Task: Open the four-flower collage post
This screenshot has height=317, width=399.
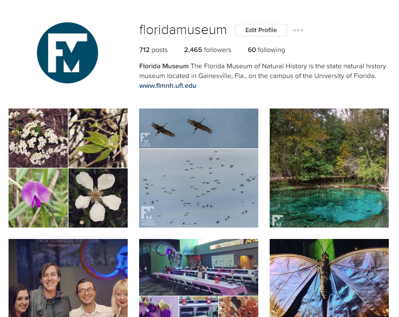Action: point(68,168)
